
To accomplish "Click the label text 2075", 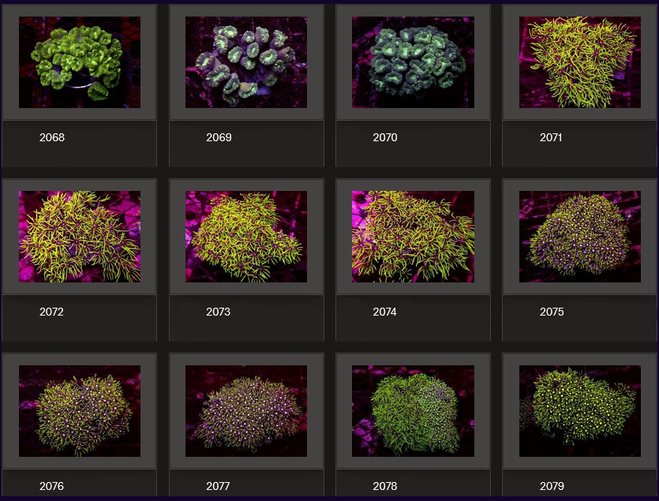I will [x=552, y=312].
